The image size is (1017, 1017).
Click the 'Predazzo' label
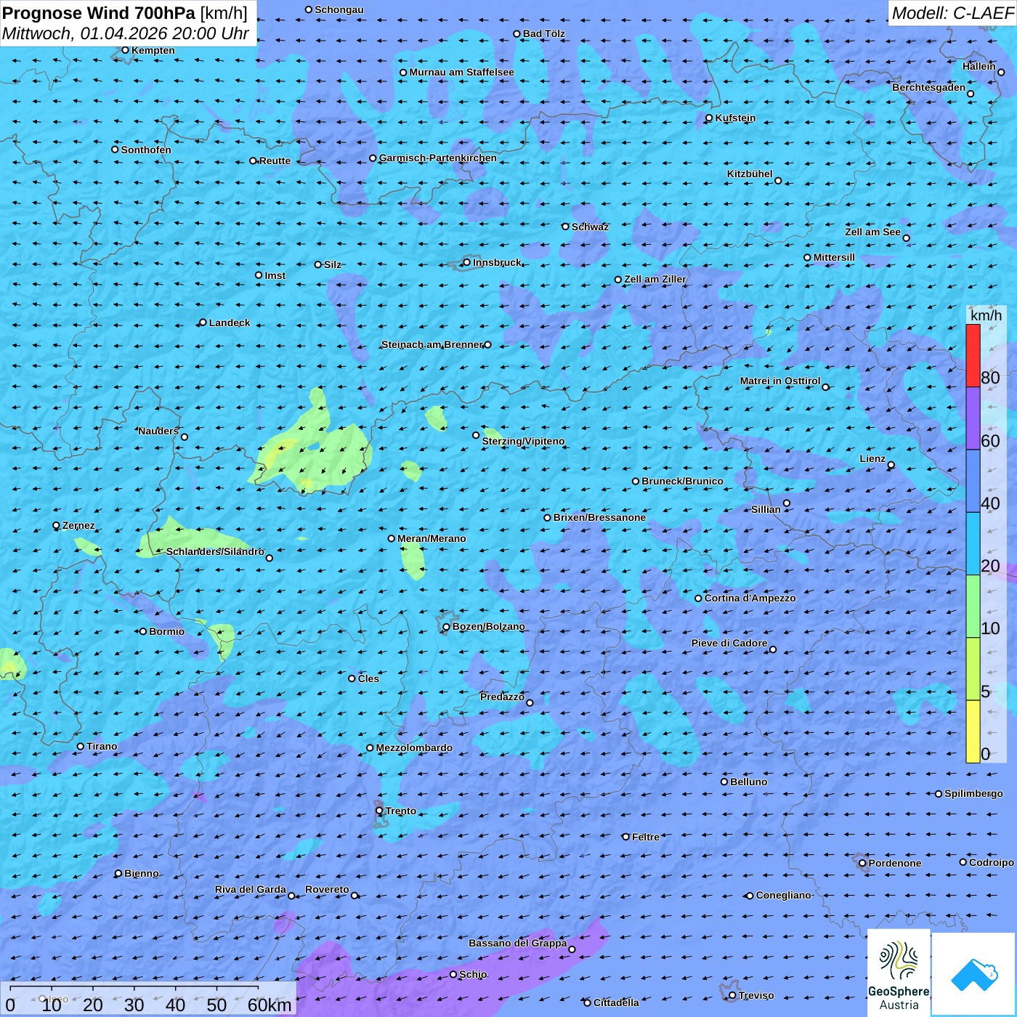[502, 697]
